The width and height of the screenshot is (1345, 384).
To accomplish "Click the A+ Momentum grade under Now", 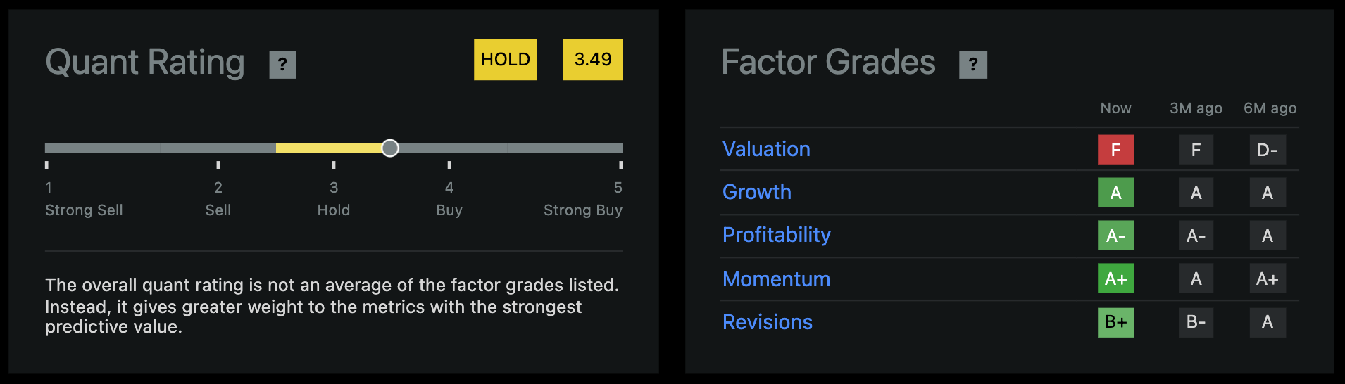I will click(x=1115, y=279).
